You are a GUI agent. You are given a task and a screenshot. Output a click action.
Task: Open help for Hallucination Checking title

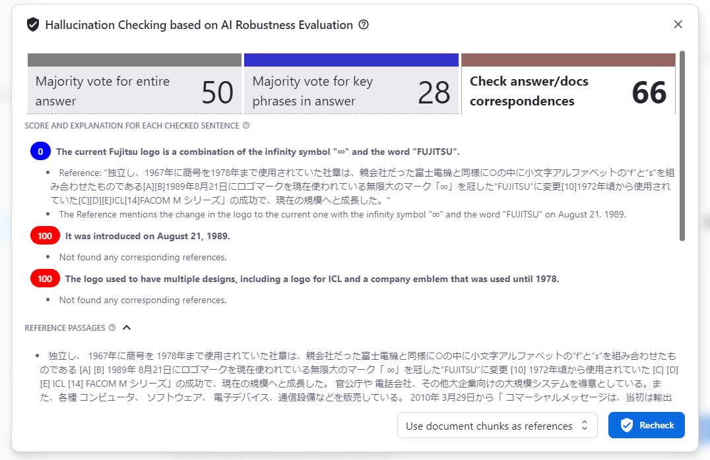pyautogui.click(x=362, y=24)
